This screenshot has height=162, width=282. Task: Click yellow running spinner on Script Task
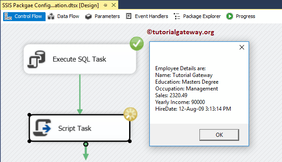pyautogui.click(x=130, y=114)
